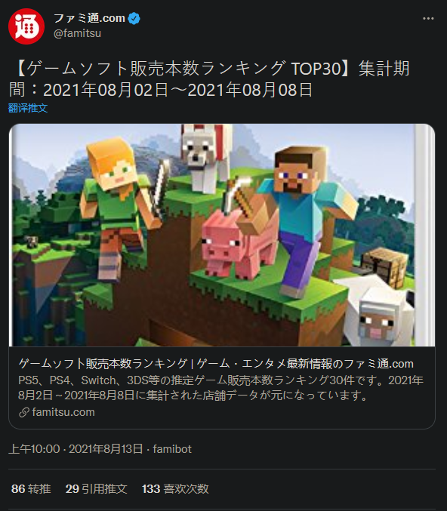Screen dimensions: 447x511
Task: Open the Famitsu profile avatar
Action: [26, 26]
